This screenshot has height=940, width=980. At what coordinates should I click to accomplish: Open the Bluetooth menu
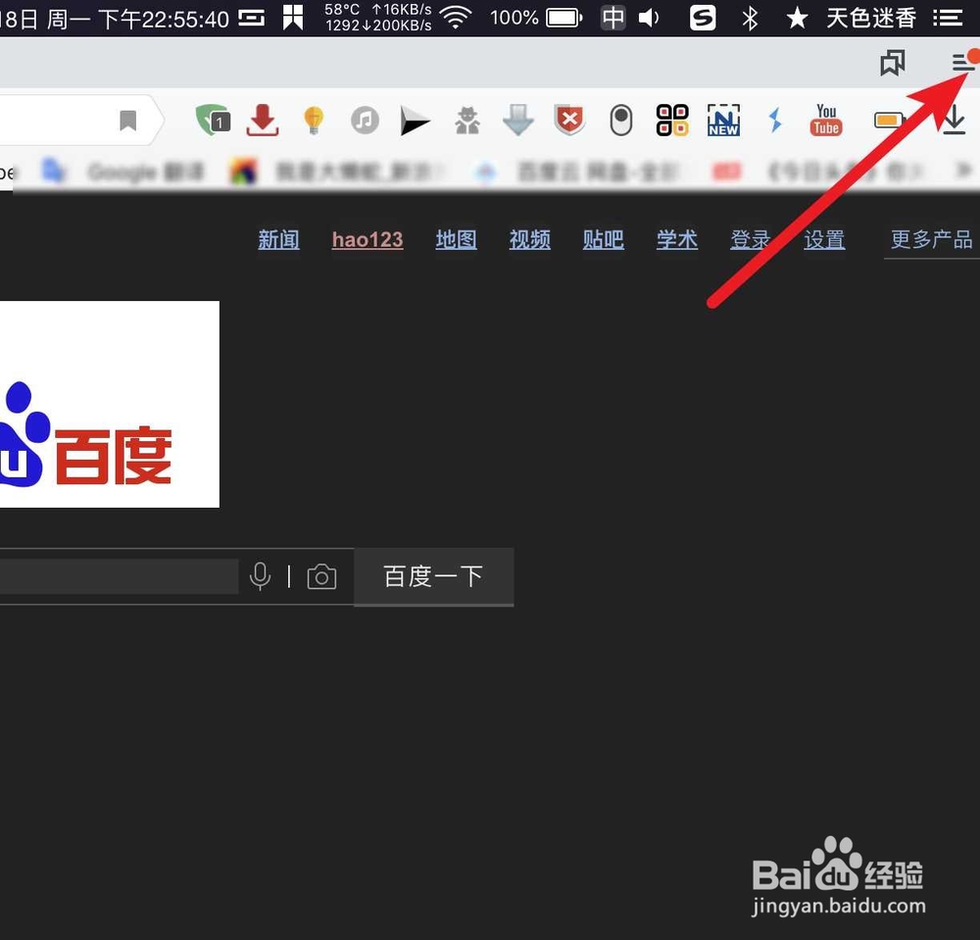[x=750, y=18]
